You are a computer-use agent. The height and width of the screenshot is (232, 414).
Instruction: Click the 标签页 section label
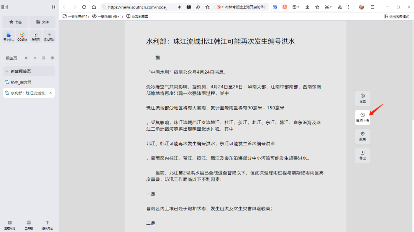11,58
